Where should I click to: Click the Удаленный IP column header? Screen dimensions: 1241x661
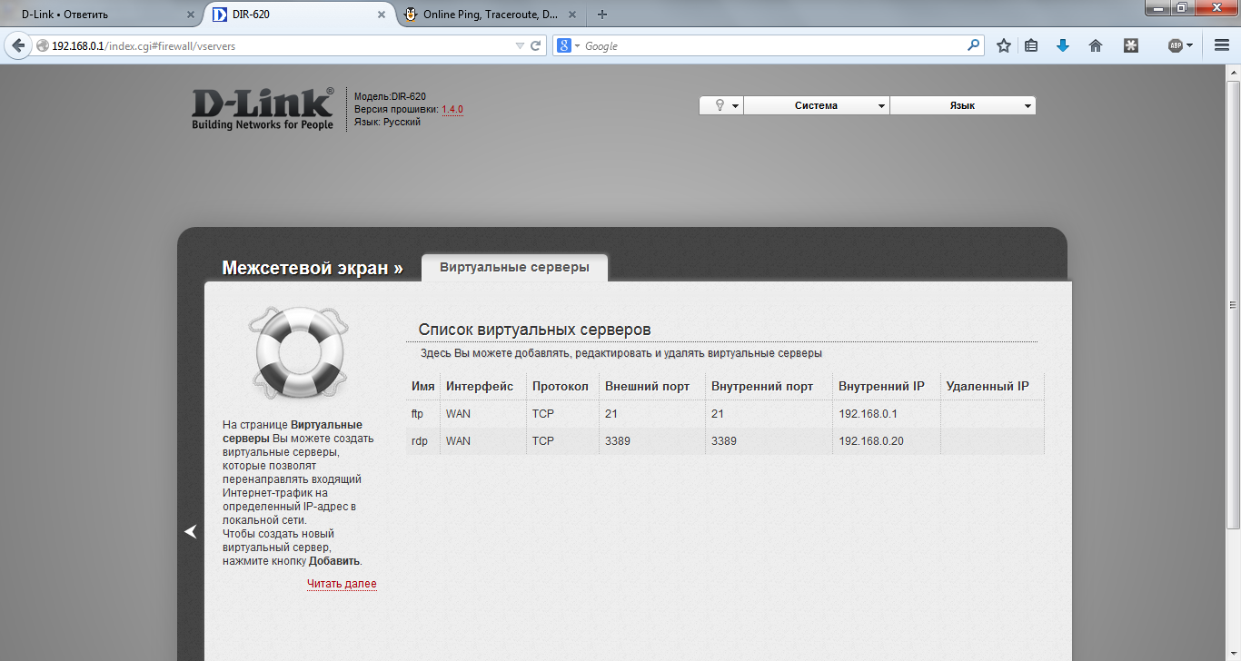988,386
